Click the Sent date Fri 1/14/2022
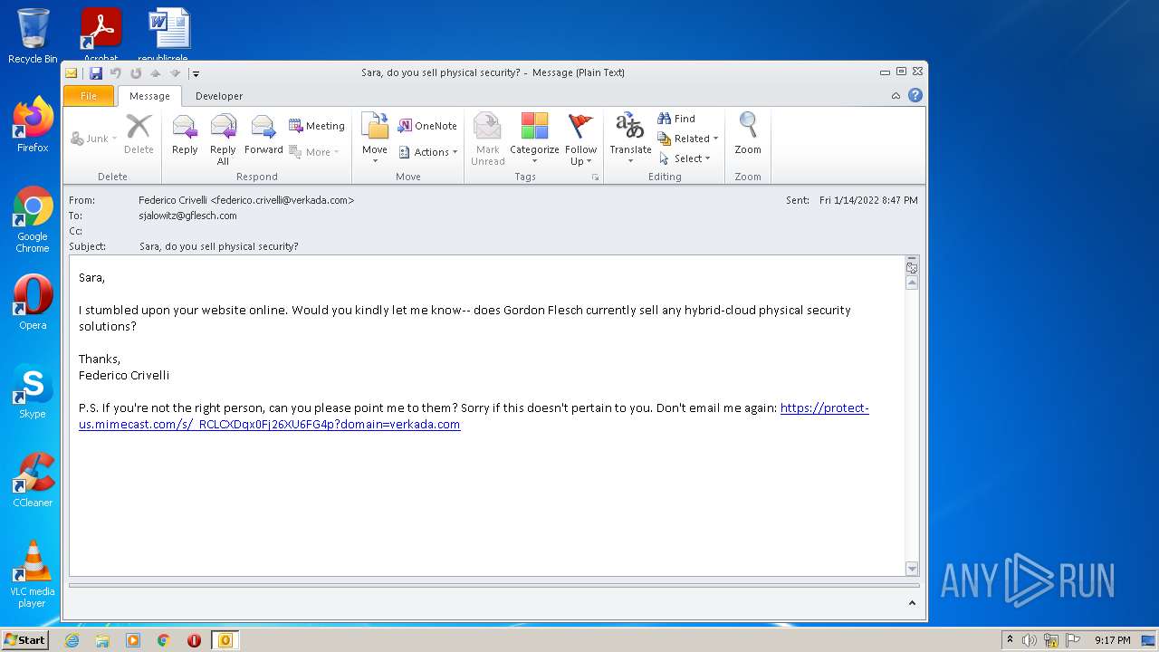1159x652 pixels. (868, 200)
